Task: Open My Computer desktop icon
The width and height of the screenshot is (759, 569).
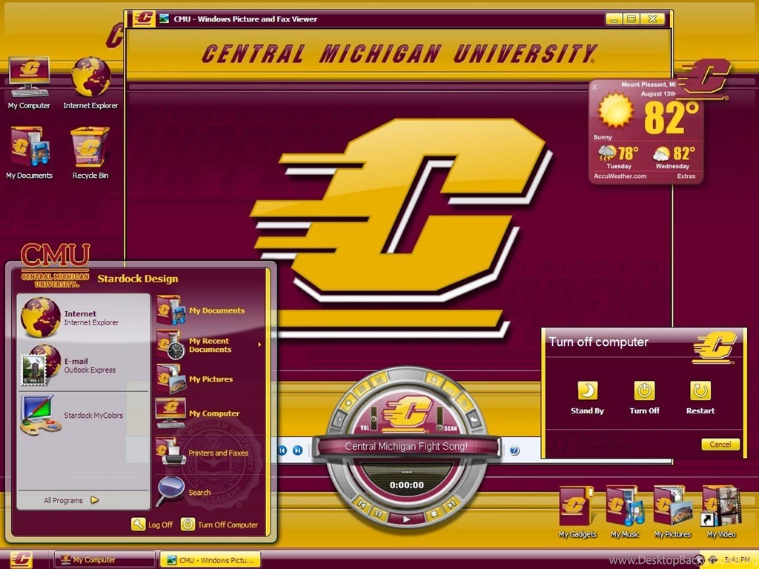Action: [29, 83]
